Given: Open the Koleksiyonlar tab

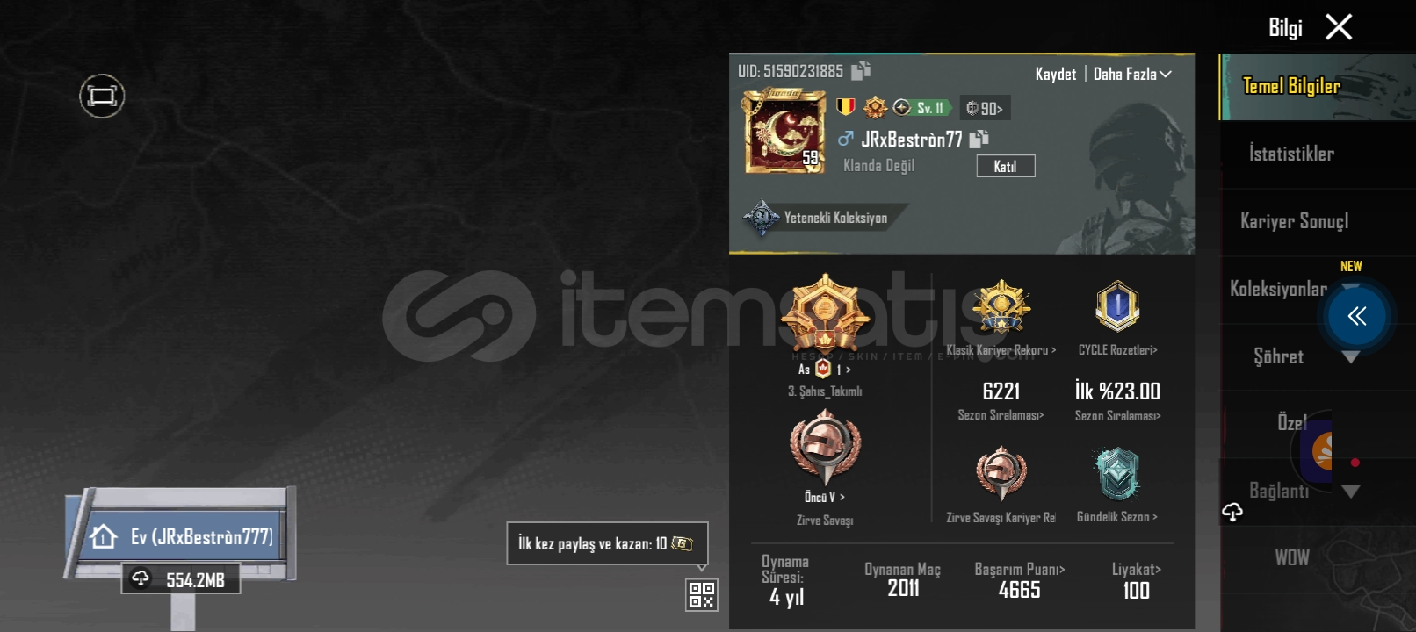Looking at the screenshot, I should [x=1279, y=289].
